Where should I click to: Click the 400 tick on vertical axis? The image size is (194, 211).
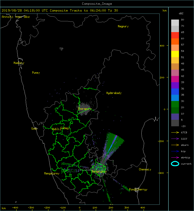click(x=162, y=46)
